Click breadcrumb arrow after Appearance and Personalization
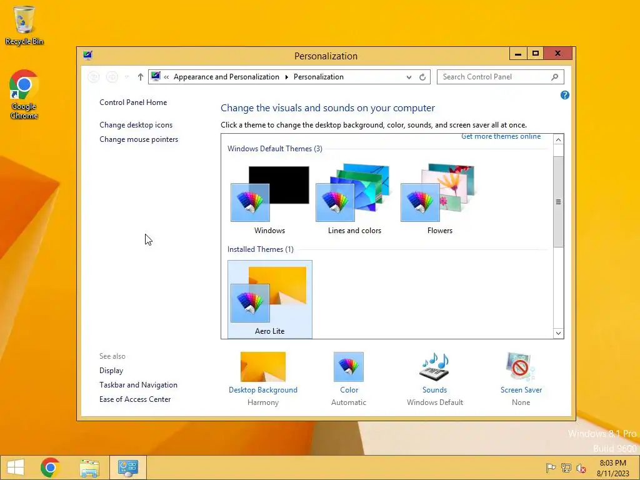This screenshot has height=480, width=640. click(286, 77)
